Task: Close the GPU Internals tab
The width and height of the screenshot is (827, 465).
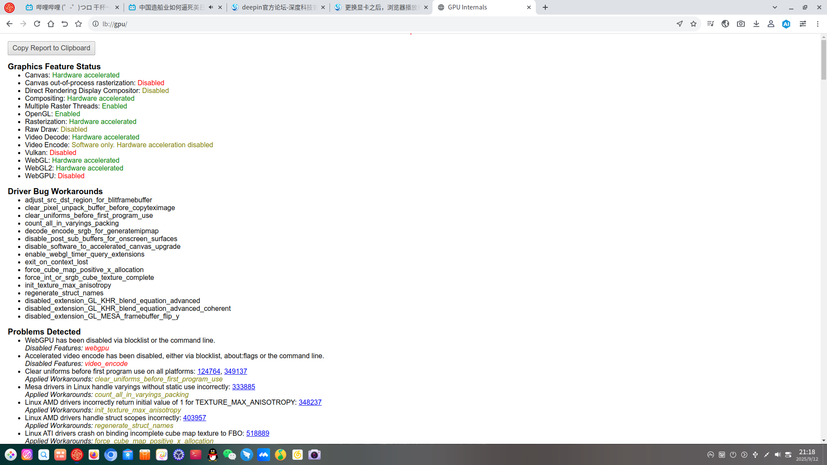Action: [529, 7]
